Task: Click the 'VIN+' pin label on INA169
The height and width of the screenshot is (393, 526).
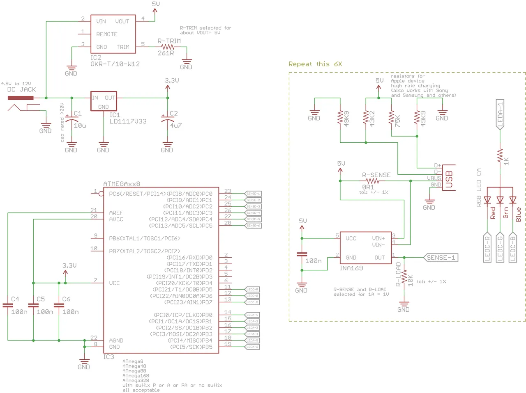Action: (378, 238)
